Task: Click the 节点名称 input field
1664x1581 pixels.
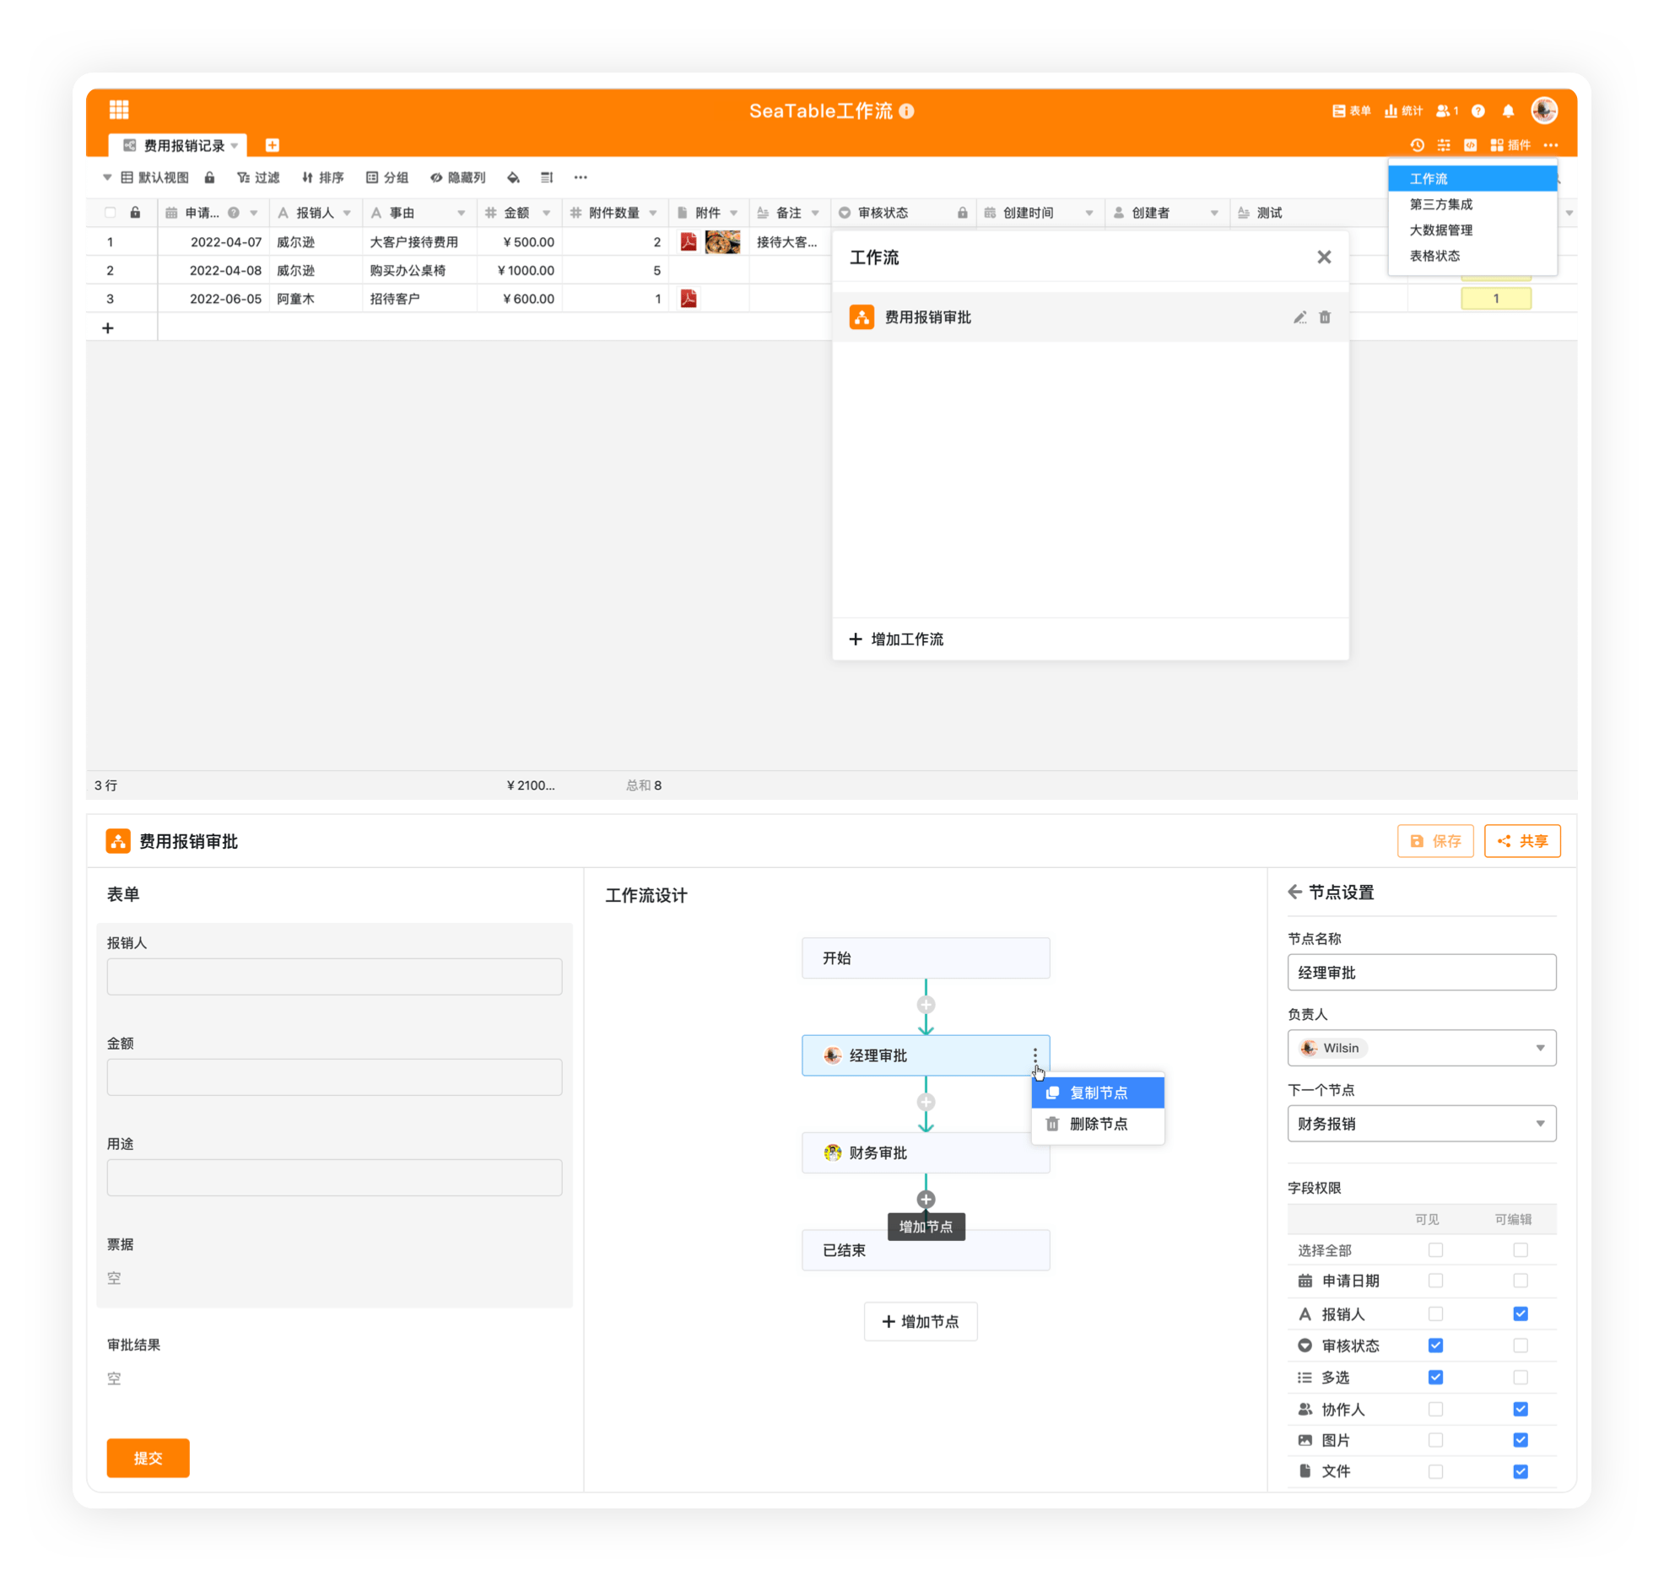Action: pyautogui.click(x=1421, y=972)
